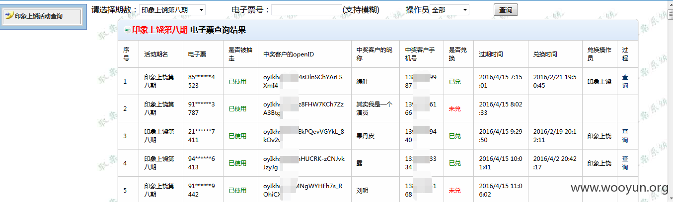Click expiry time 2016/4/15 8:02:33
The height and width of the screenshot is (202, 673).
(x=501, y=108)
